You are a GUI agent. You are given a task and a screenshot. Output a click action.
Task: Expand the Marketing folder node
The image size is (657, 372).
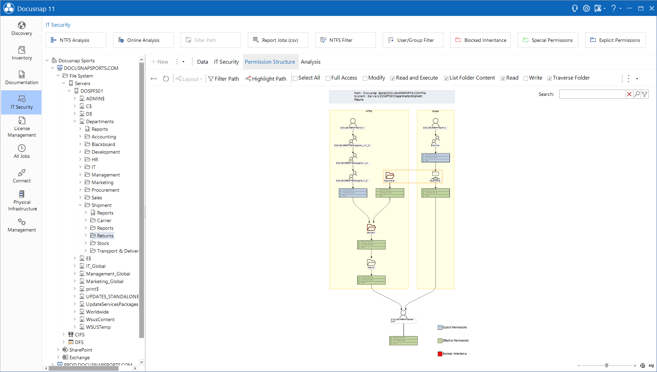pos(80,182)
